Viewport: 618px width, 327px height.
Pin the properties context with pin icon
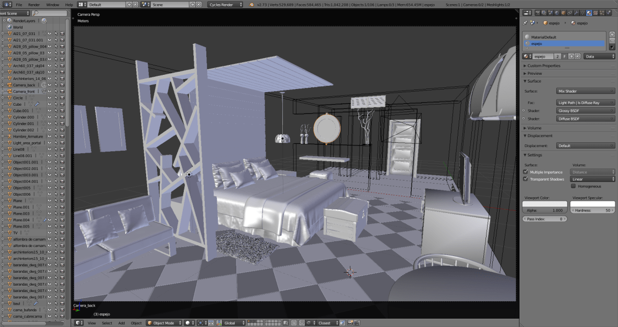click(x=526, y=23)
